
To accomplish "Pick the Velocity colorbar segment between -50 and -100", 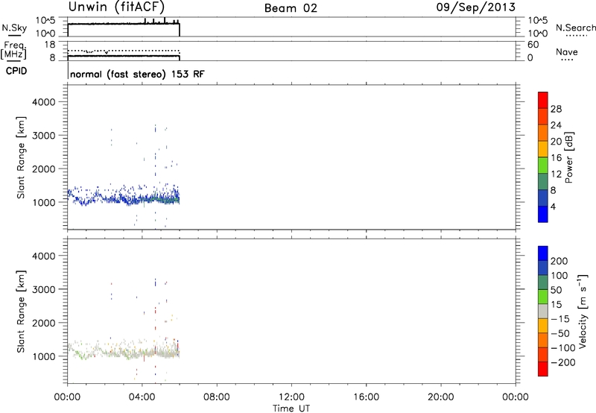I will pyautogui.click(x=543, y=340).
